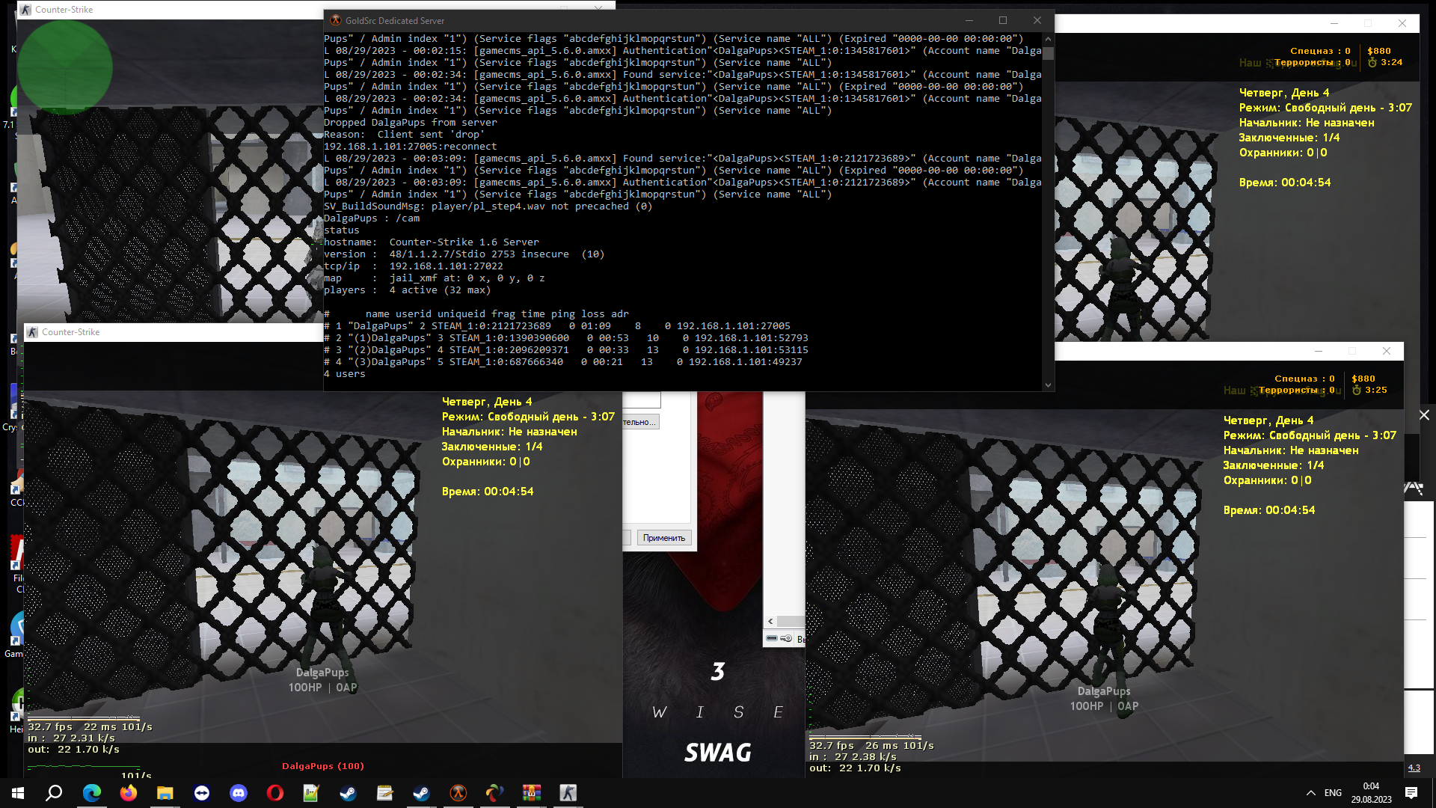The image size is (1436, 808).
Task: Close the GoldSrc Dedicated Server window
Action: [x=1037, y=20]
